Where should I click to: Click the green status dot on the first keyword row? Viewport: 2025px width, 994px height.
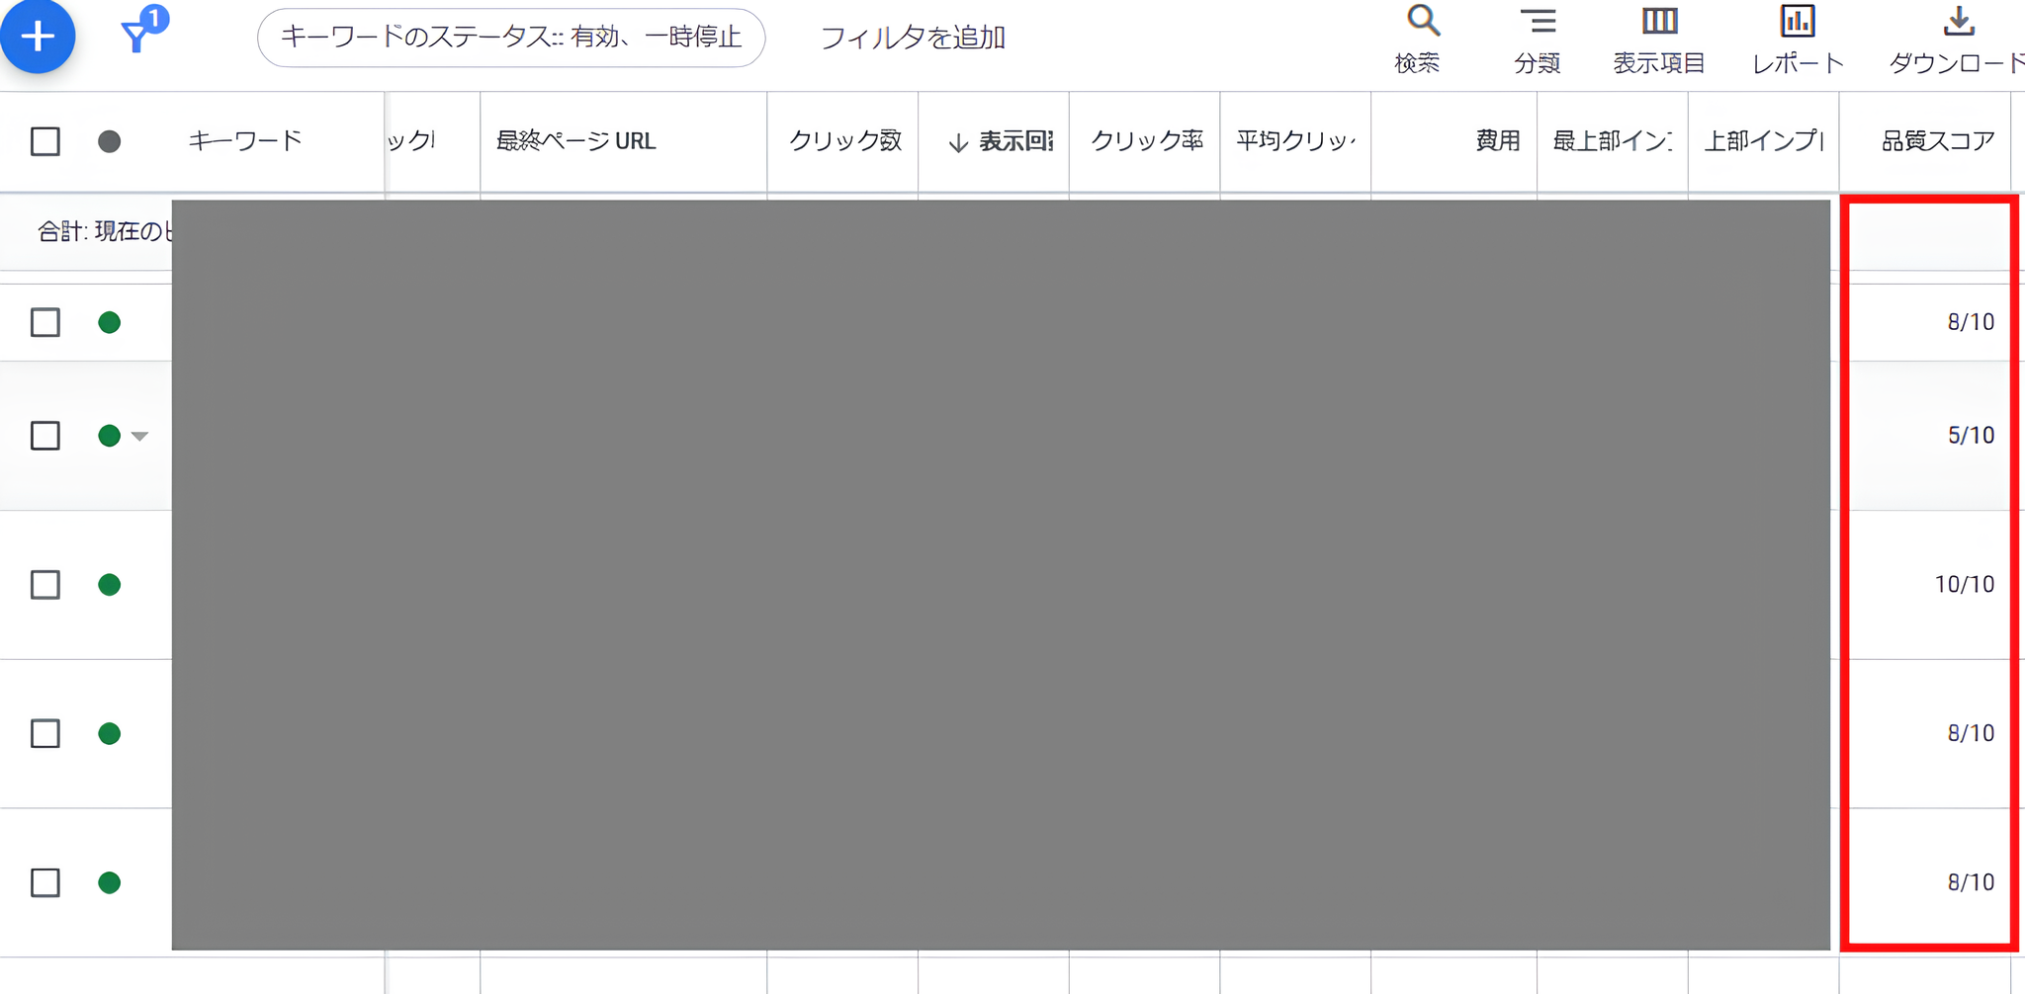click(x=110, y=322)
